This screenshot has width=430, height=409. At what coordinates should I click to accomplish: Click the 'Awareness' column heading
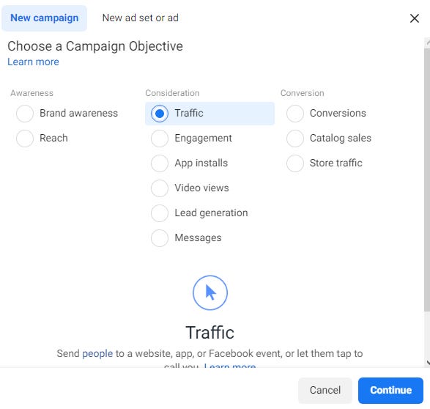tap(31, 93)
